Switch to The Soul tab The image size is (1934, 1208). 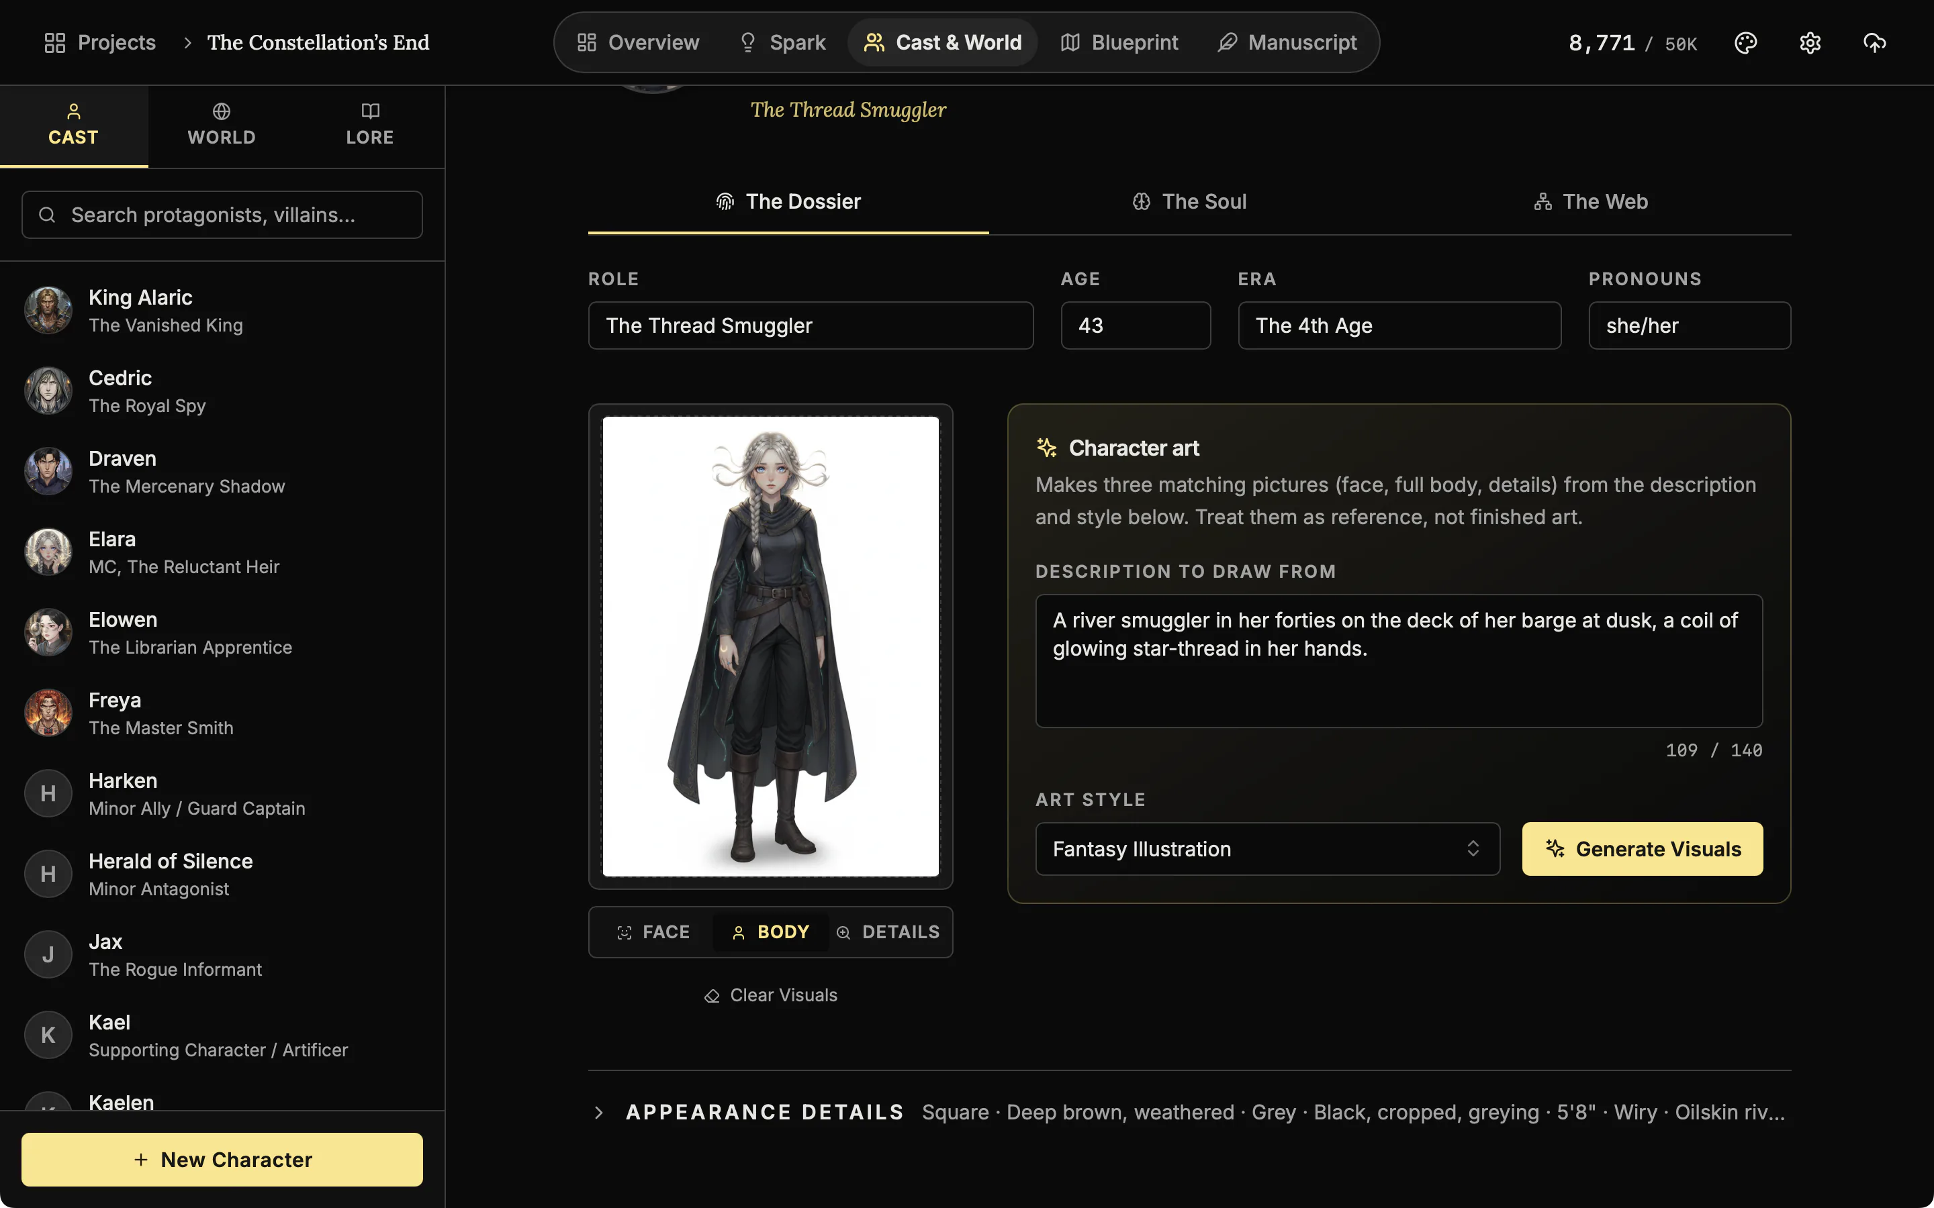pos(1189,201)
